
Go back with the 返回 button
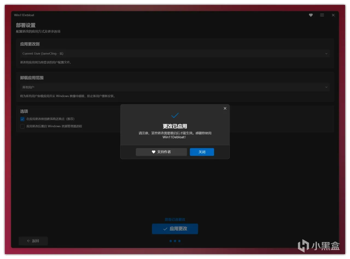point(33,241)
